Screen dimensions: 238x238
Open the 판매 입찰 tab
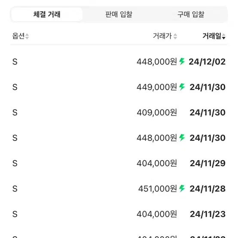click(x=119, y=15)
